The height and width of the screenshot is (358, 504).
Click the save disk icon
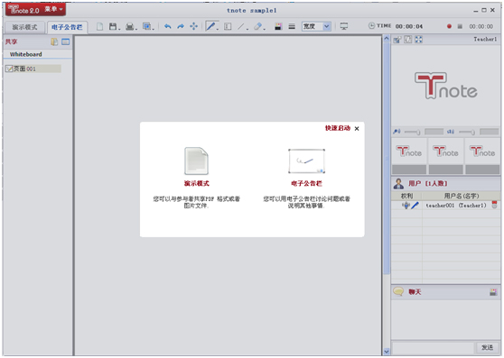113,26
